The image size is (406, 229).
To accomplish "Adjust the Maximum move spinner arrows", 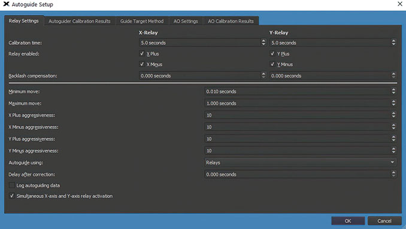I will (393, 103).
